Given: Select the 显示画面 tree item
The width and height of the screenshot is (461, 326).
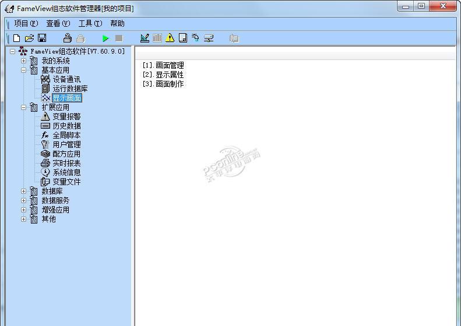Looking at the screenshot, I should 67,98.
